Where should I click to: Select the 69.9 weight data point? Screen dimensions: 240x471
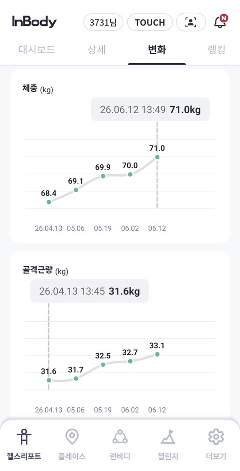pos(103,176)
